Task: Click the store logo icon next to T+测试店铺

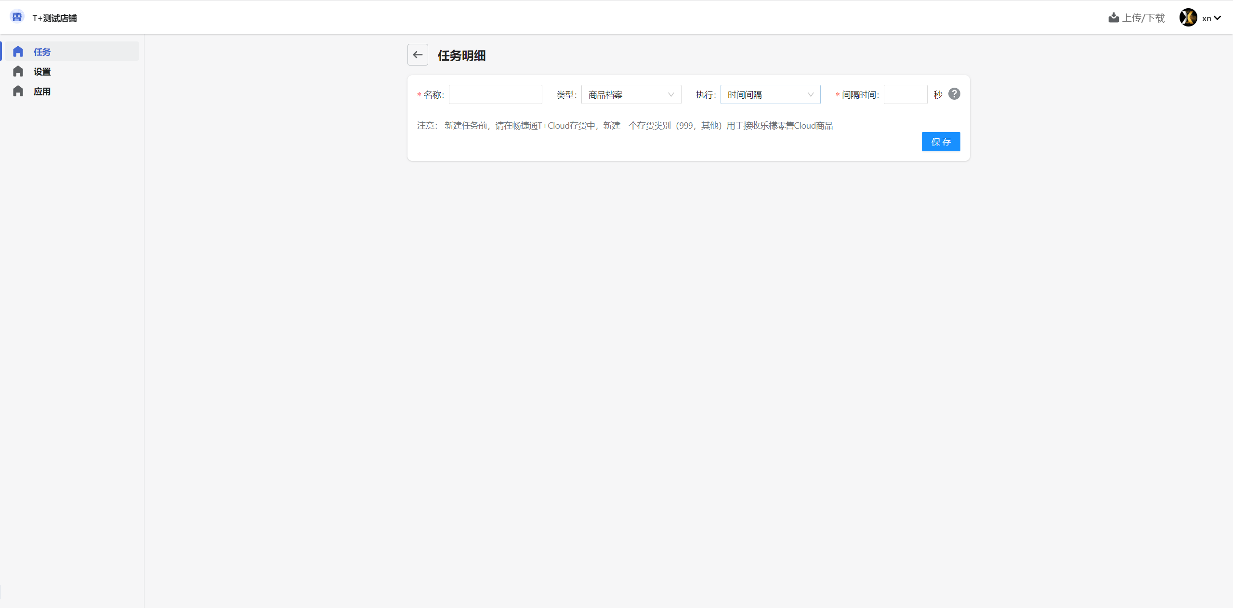Action: tap(17, 17)
